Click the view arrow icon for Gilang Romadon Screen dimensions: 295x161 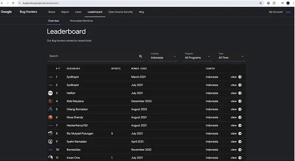[x=240, y=109]
